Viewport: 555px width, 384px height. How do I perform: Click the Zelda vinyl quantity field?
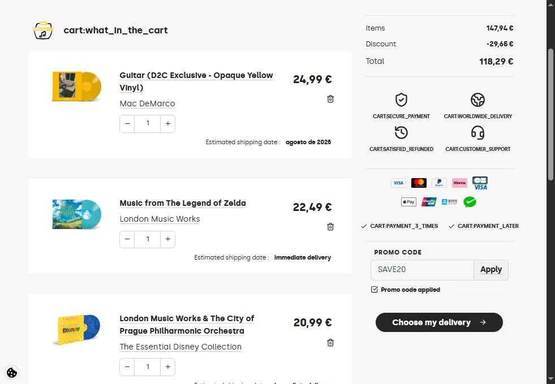pyautogui.click(x=148, y=239)
